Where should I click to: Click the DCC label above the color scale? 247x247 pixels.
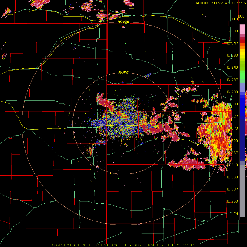coord(241,16)
